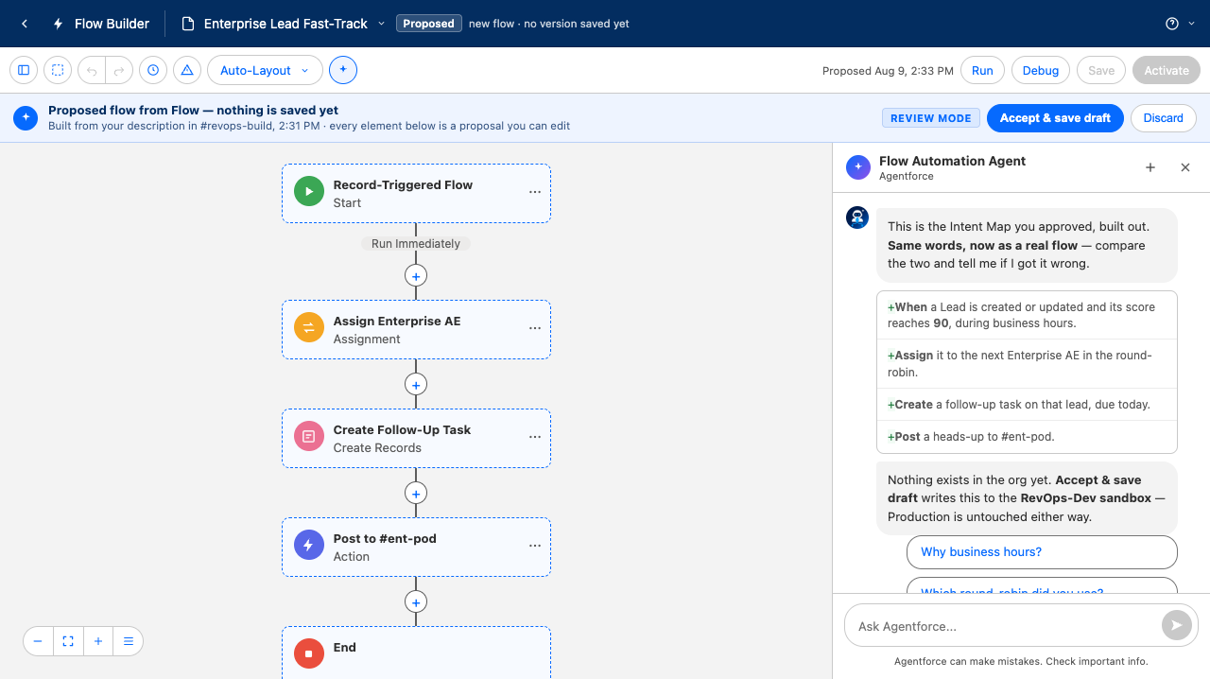Send the Agentforce message
The height and width of the screenshot is (679, 1210).
(x=1176, y=625)
